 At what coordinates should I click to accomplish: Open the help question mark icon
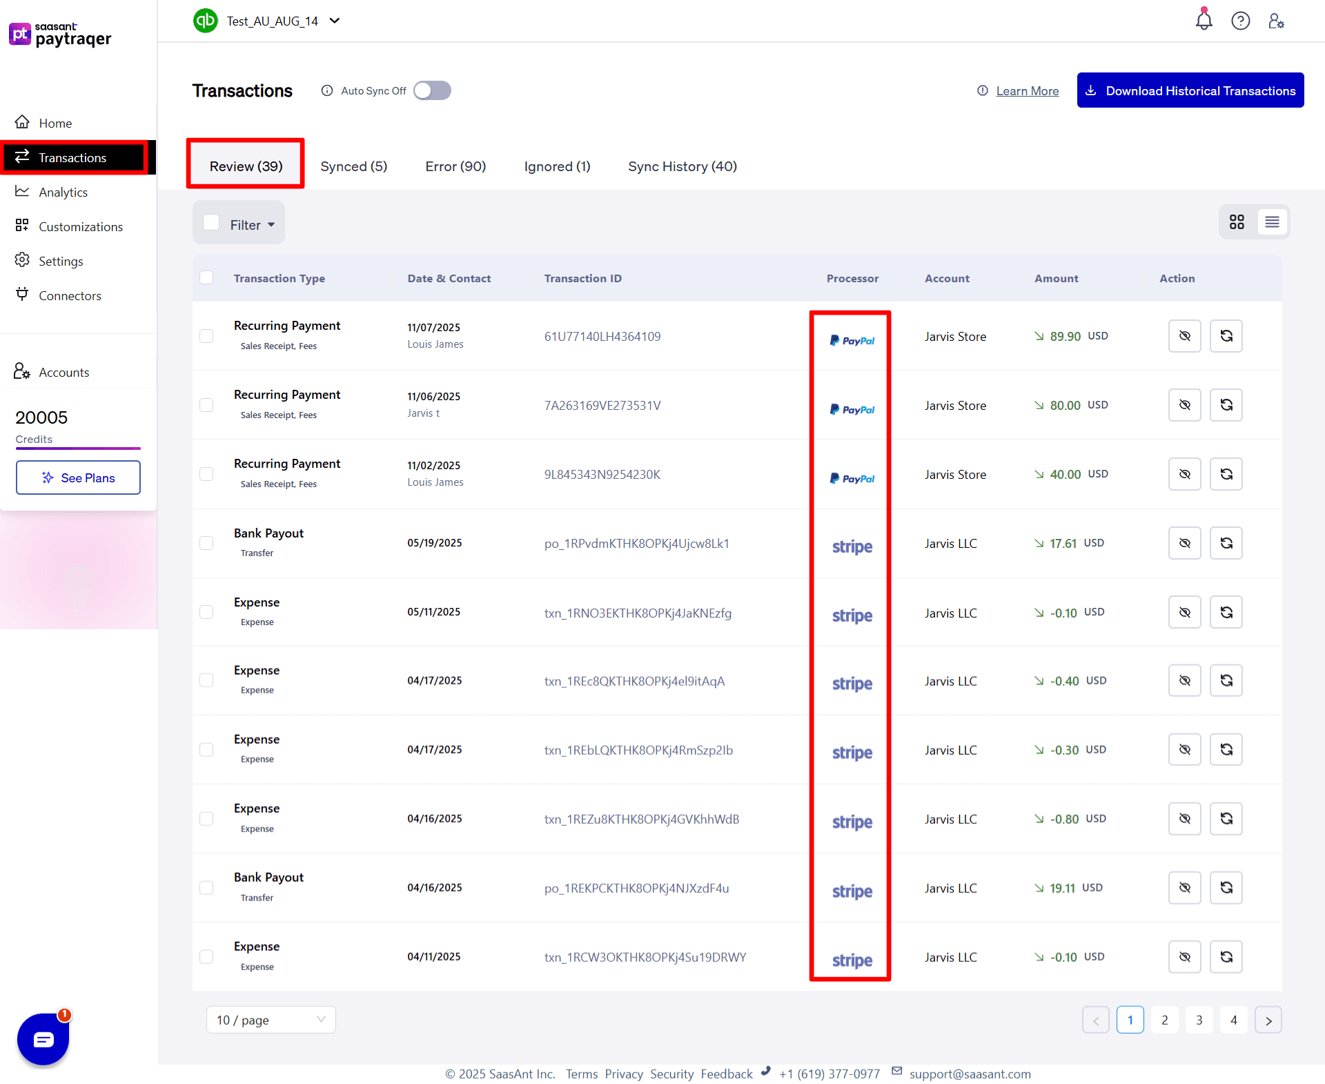[1240, 21]
